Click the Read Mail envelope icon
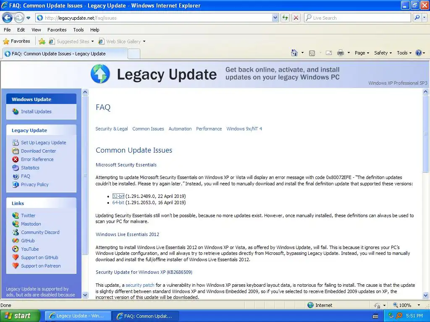Viewport: 430px width, 322px height. [329, 53]
